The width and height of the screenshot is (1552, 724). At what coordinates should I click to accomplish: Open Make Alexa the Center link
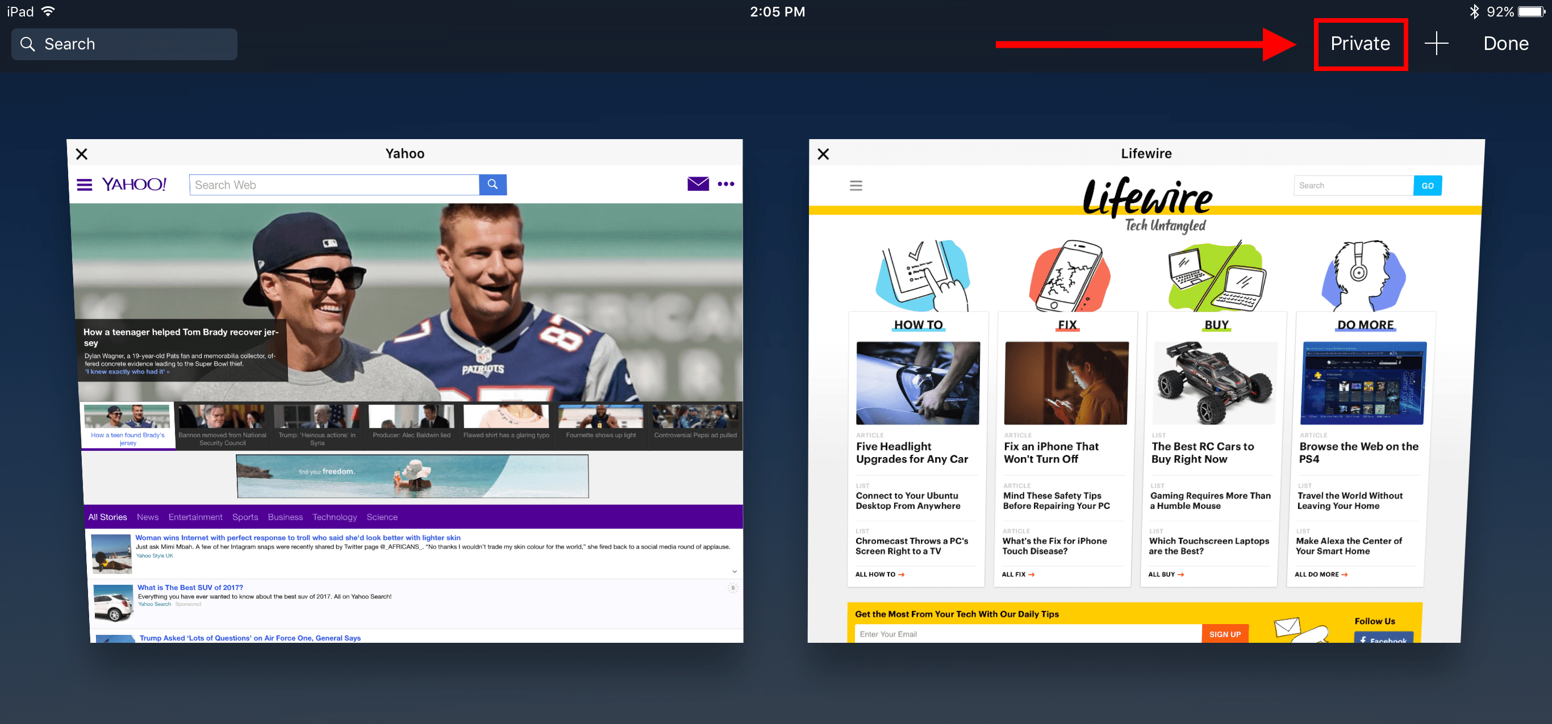[x=1349, y=546]
